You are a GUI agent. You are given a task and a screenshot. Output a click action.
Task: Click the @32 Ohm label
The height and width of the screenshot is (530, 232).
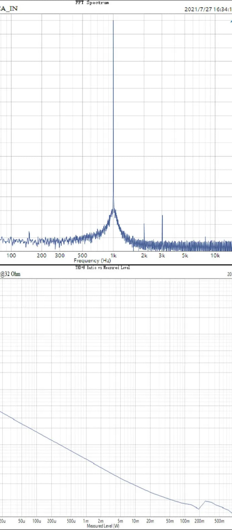tap(10, 274)
